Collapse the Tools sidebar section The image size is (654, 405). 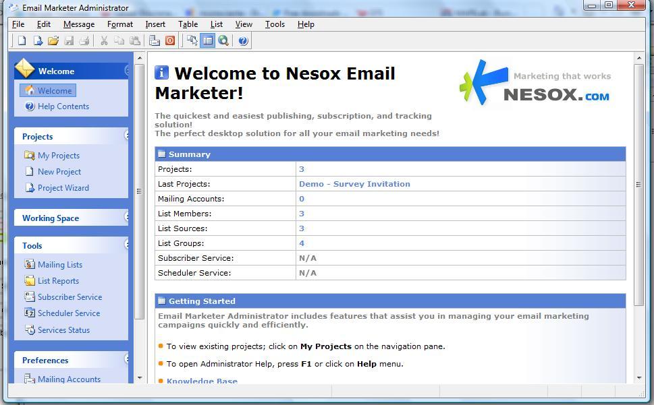point(127,245)
